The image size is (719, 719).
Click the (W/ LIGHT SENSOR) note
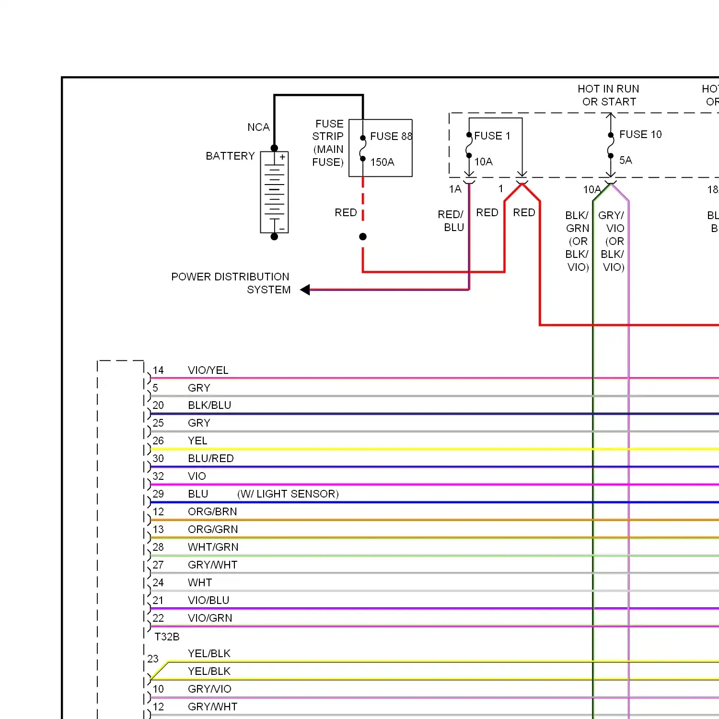288,494
